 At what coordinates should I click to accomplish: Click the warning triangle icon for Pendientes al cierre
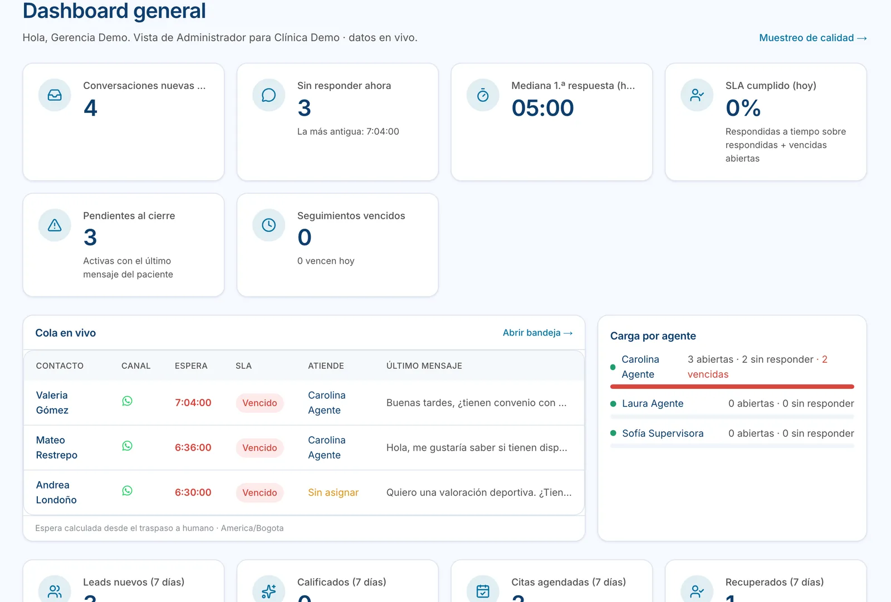point(55,225)
